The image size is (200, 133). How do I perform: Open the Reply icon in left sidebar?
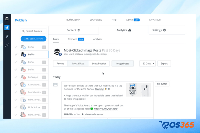pyautogui.click(x=7, y=36)
